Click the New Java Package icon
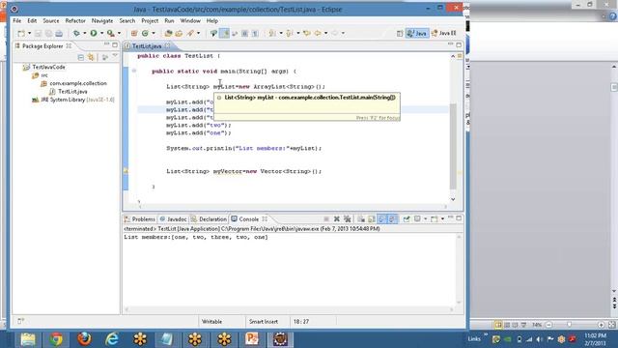Image resolution: width=618 pixels, height=348 pixels. tap(134, 34)
